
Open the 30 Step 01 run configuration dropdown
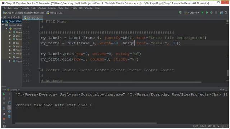point(192,13)
